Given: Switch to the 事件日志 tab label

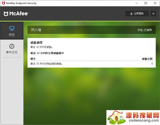Looking at the screenshot, I should [12, 52].
